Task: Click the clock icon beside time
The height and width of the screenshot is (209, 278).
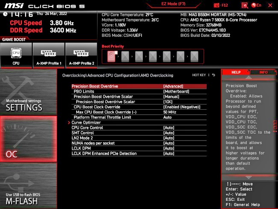Action: click(5, 14)
